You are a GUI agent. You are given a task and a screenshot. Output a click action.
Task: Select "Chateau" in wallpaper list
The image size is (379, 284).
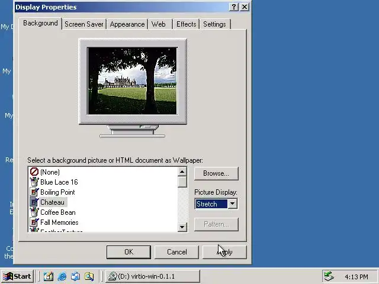(53, 202)
